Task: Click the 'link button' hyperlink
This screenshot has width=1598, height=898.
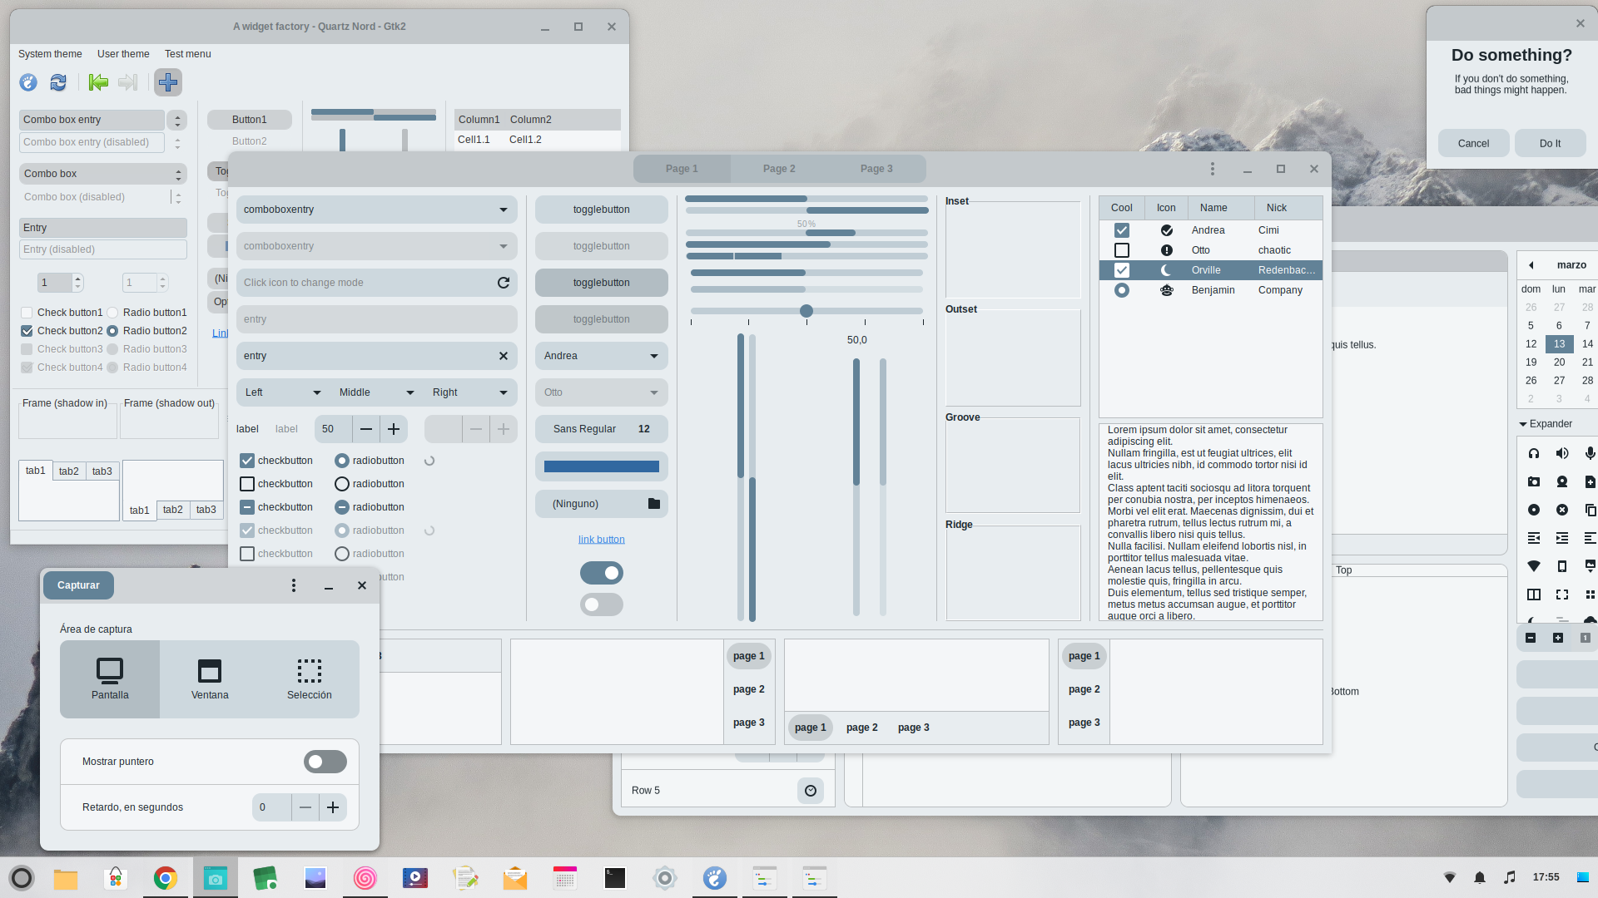Action: coord(602,540)
